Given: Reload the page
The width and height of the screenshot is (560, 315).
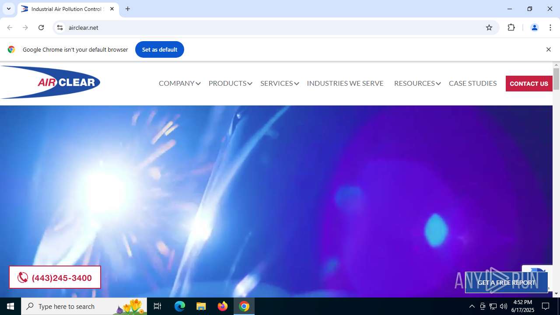Looking at the screenshot, I should (x=41, y=28).
